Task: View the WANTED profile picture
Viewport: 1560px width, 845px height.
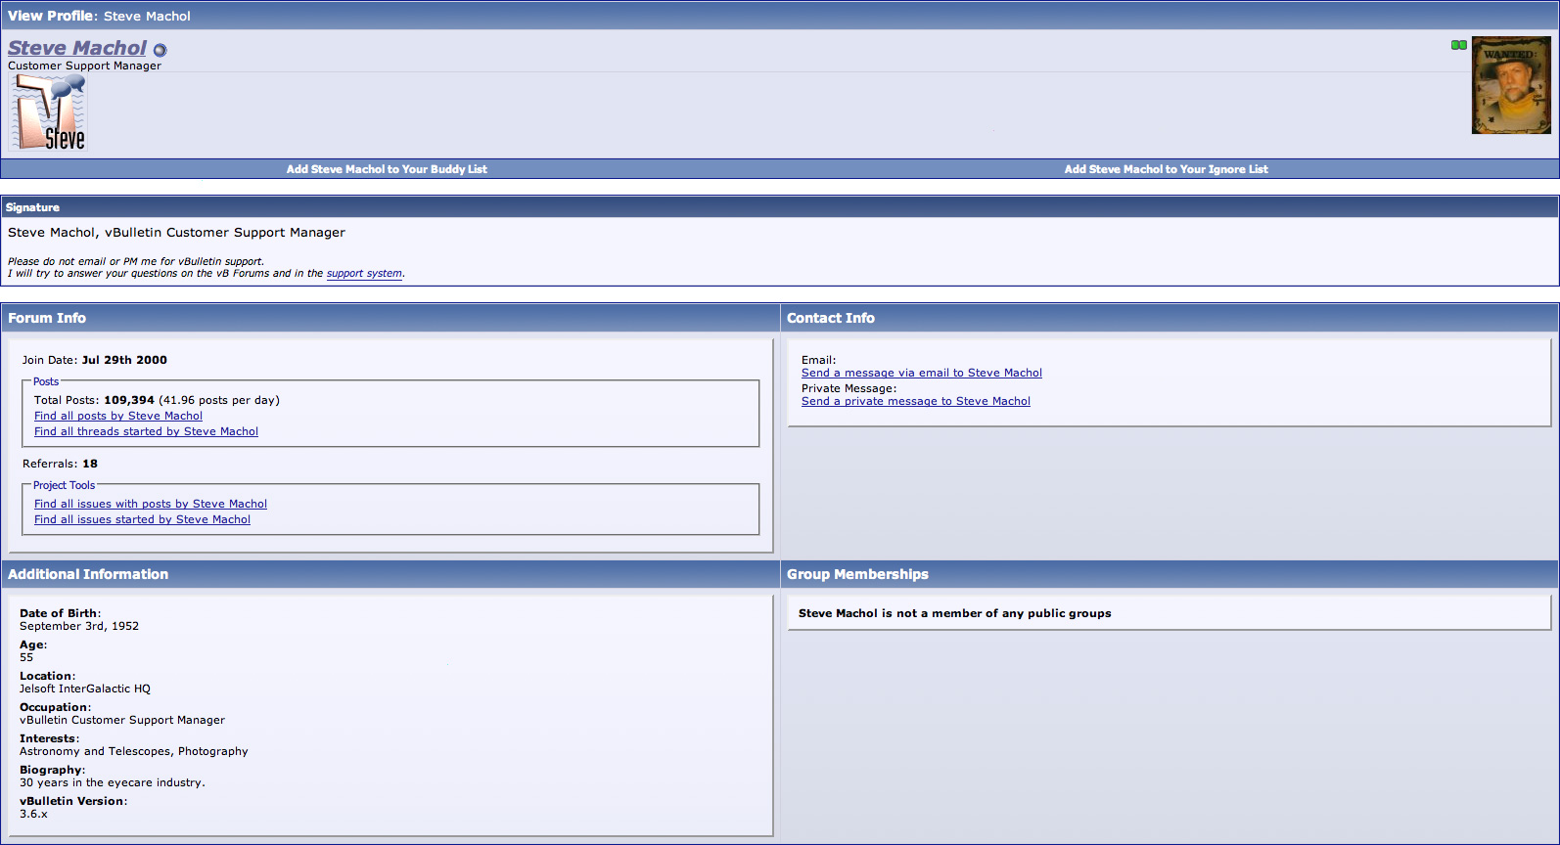Action: click(x=1511, y=85)
